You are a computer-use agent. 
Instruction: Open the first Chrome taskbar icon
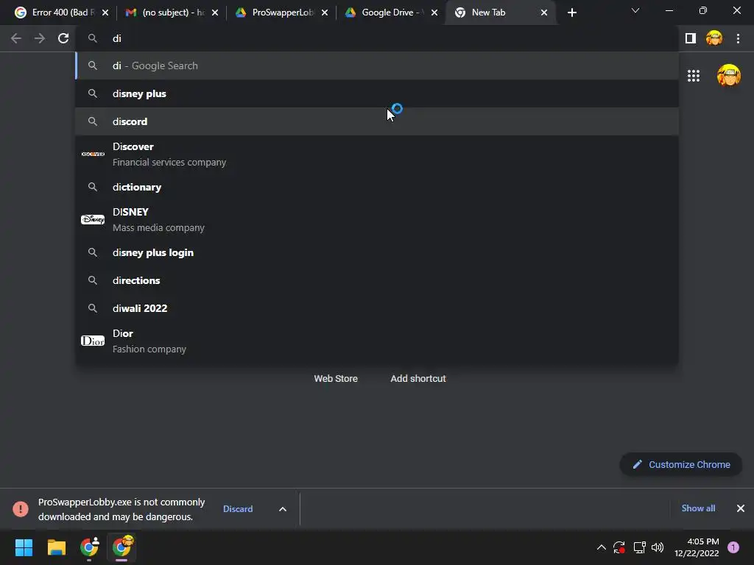89,547
